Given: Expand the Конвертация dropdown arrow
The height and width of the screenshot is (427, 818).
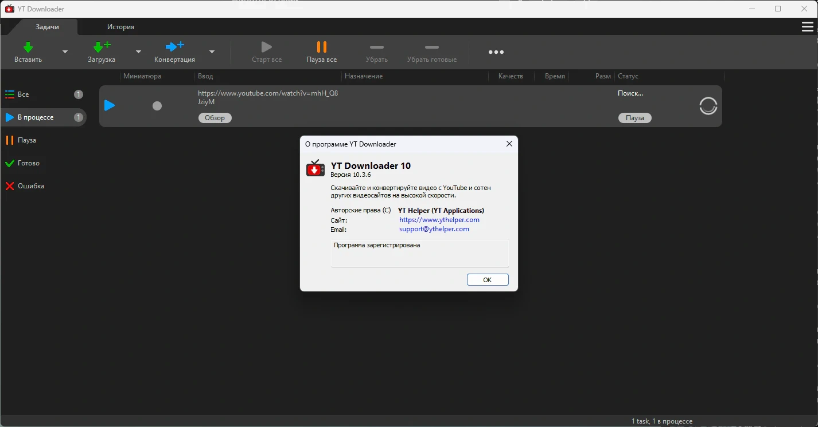Looking at the screenshot, I should click(212, 52).
